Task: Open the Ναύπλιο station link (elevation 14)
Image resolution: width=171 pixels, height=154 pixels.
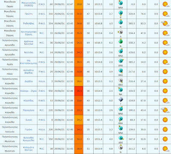Action: (29, 52)
